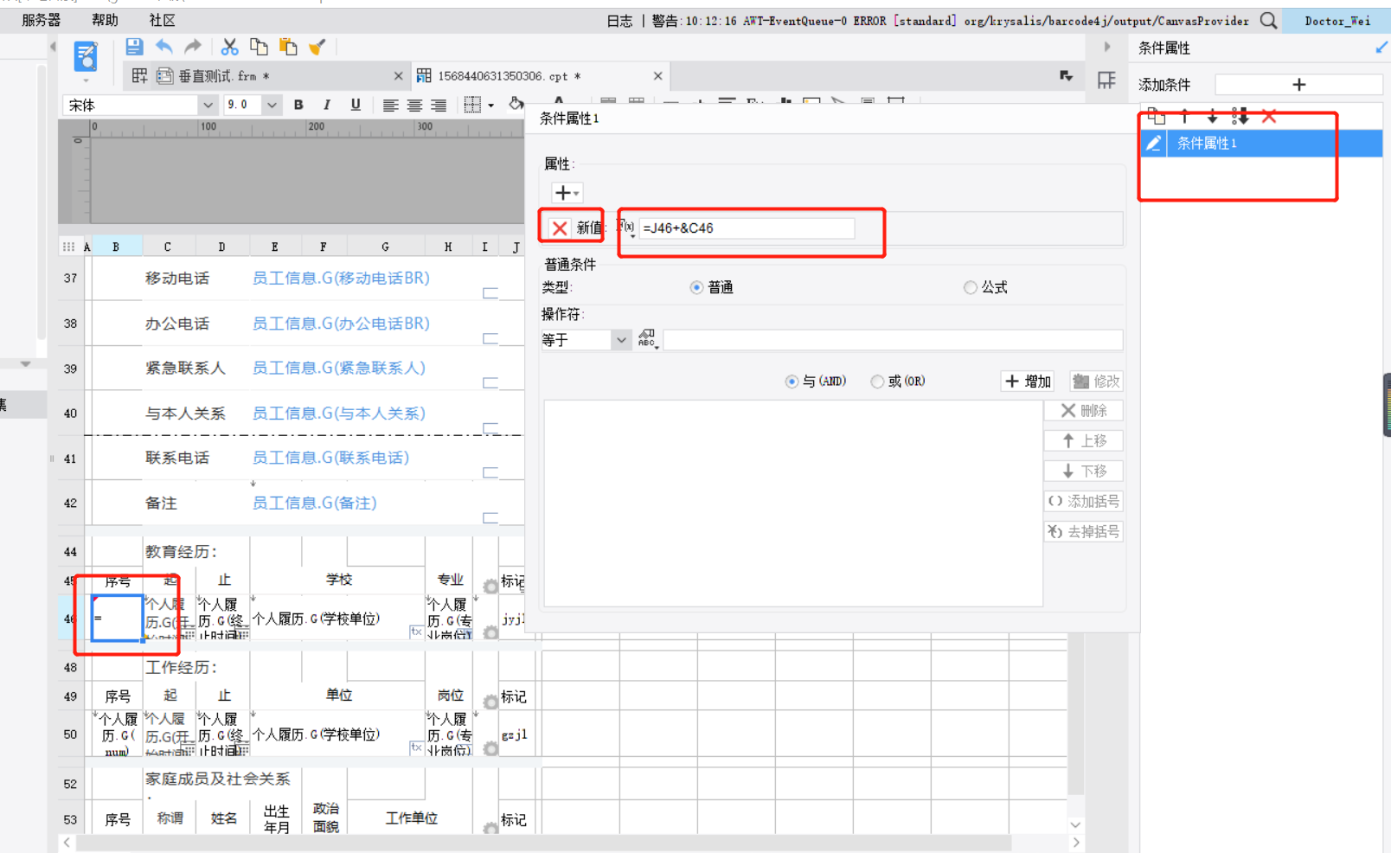1391x853 pixels.
Task: Delete the selected condition attribute
Action: pyautogui.click(x=1269, y=116)
